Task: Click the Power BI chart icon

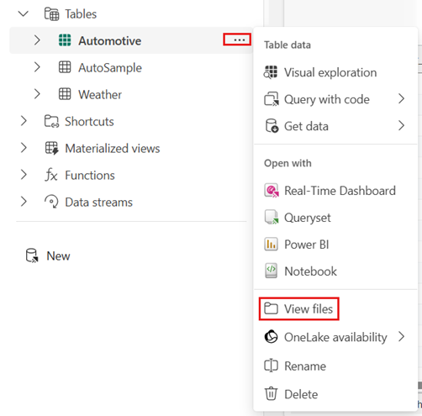Action: point(271,245)
